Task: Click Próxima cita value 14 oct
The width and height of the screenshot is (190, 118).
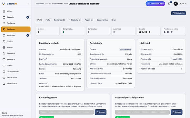Action: pos(177,59)
